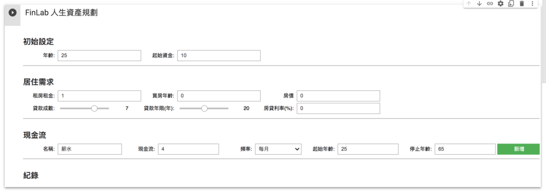546x193 pixels.
Task: Mirror cell in tab icon
Action: 511,4
